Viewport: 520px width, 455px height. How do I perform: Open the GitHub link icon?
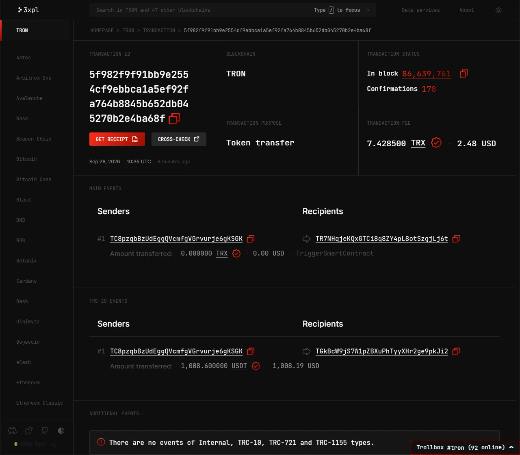[x=45, y=431]
